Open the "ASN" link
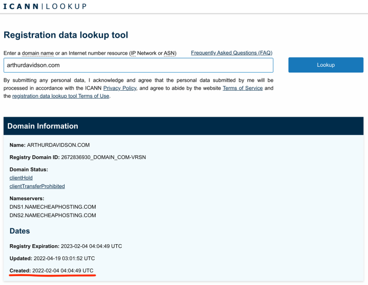The image size is (368, 285). click(170, 54)
